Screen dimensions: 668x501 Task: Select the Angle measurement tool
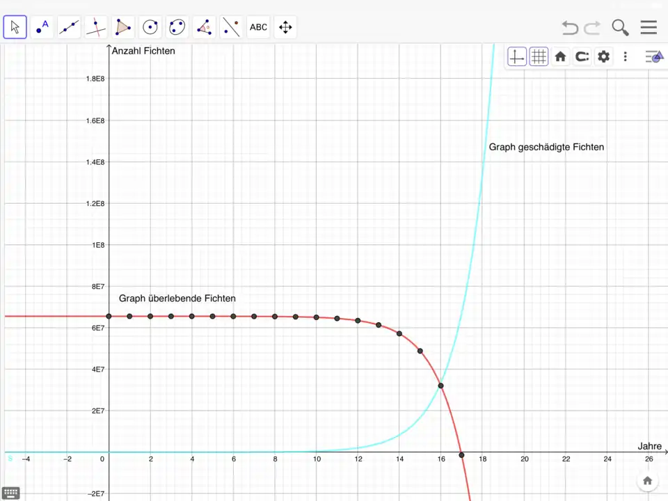[x=204, y=27]
